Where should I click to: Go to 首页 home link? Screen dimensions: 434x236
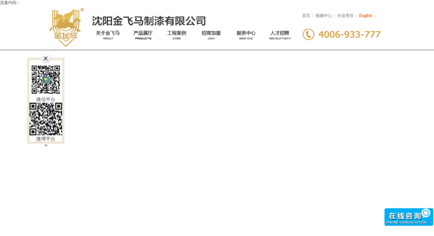306,16
